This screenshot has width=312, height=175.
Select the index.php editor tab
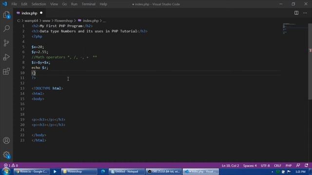point(29,13)
